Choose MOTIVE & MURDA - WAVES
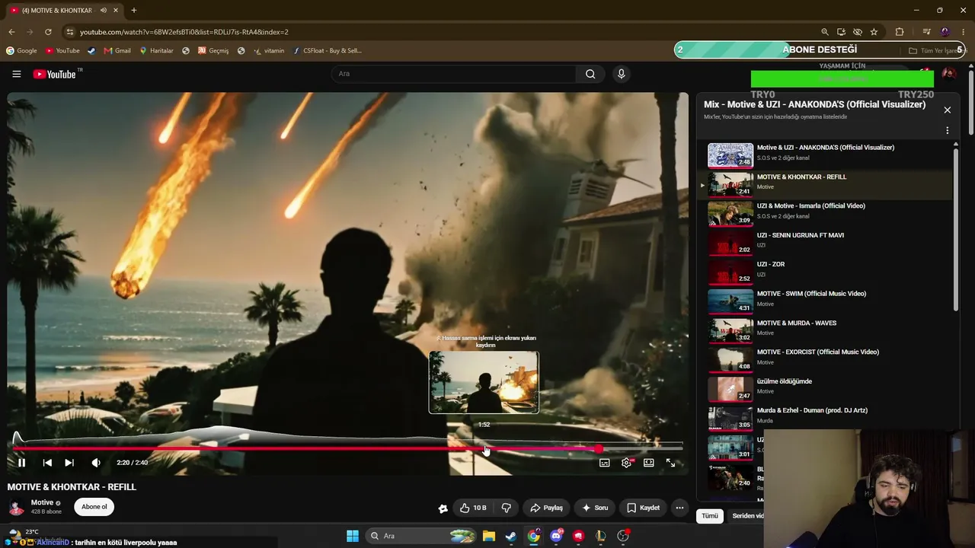975x548 pixels. pos(826,330)
